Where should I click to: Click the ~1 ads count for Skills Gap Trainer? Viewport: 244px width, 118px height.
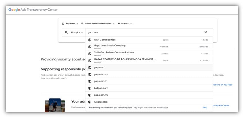click(x=204, y=54)
